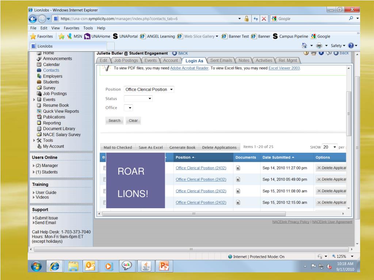Open the Java taskbar icon
Image resolution: width=374 pixels, height=280 pixels.
146,266
